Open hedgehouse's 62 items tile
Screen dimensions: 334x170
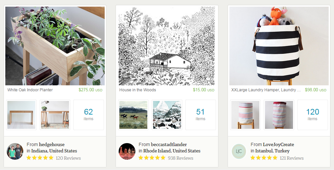[89, 115]
